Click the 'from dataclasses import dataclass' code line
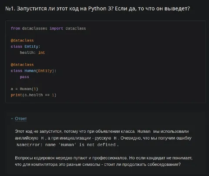Image resolution: width=209 pixels, height=176 pixels. point(48,28)
